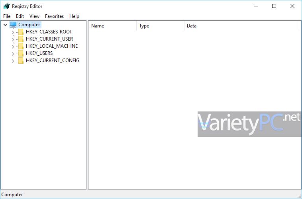Screen dimensions: 302x199
Task: Click the Data column header
Action: (x=241, y=26)
